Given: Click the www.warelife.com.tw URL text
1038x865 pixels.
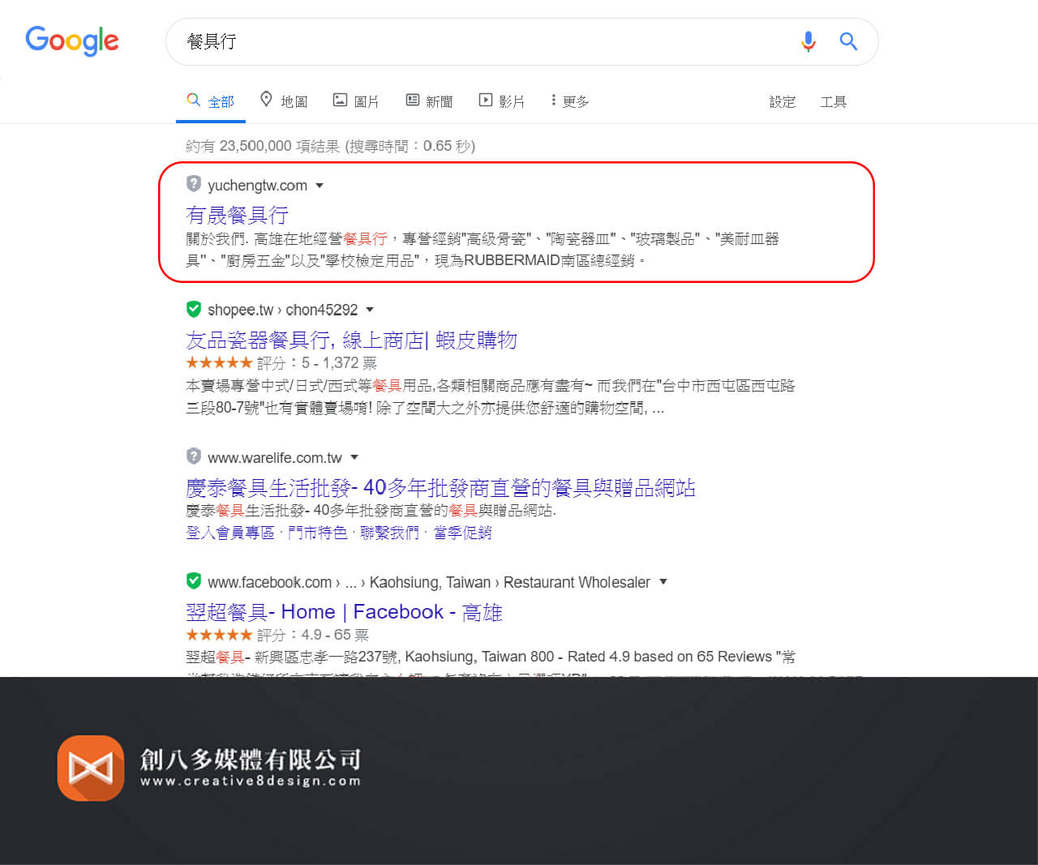Looking at the screenshot, I should 275,458.
